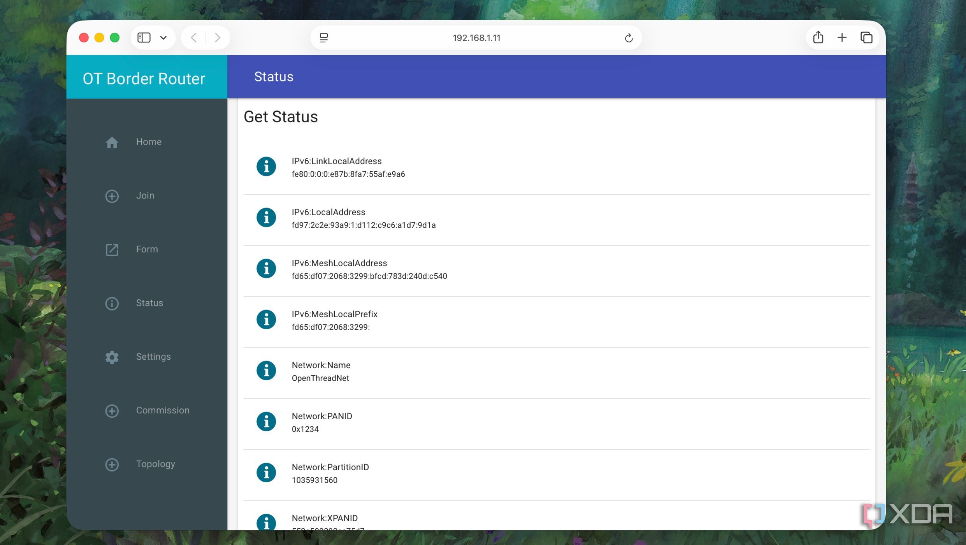This screenshot has height=545, width=966.
Task: Click info icon beside Network:PartitionID
Action: click(266, 473)
